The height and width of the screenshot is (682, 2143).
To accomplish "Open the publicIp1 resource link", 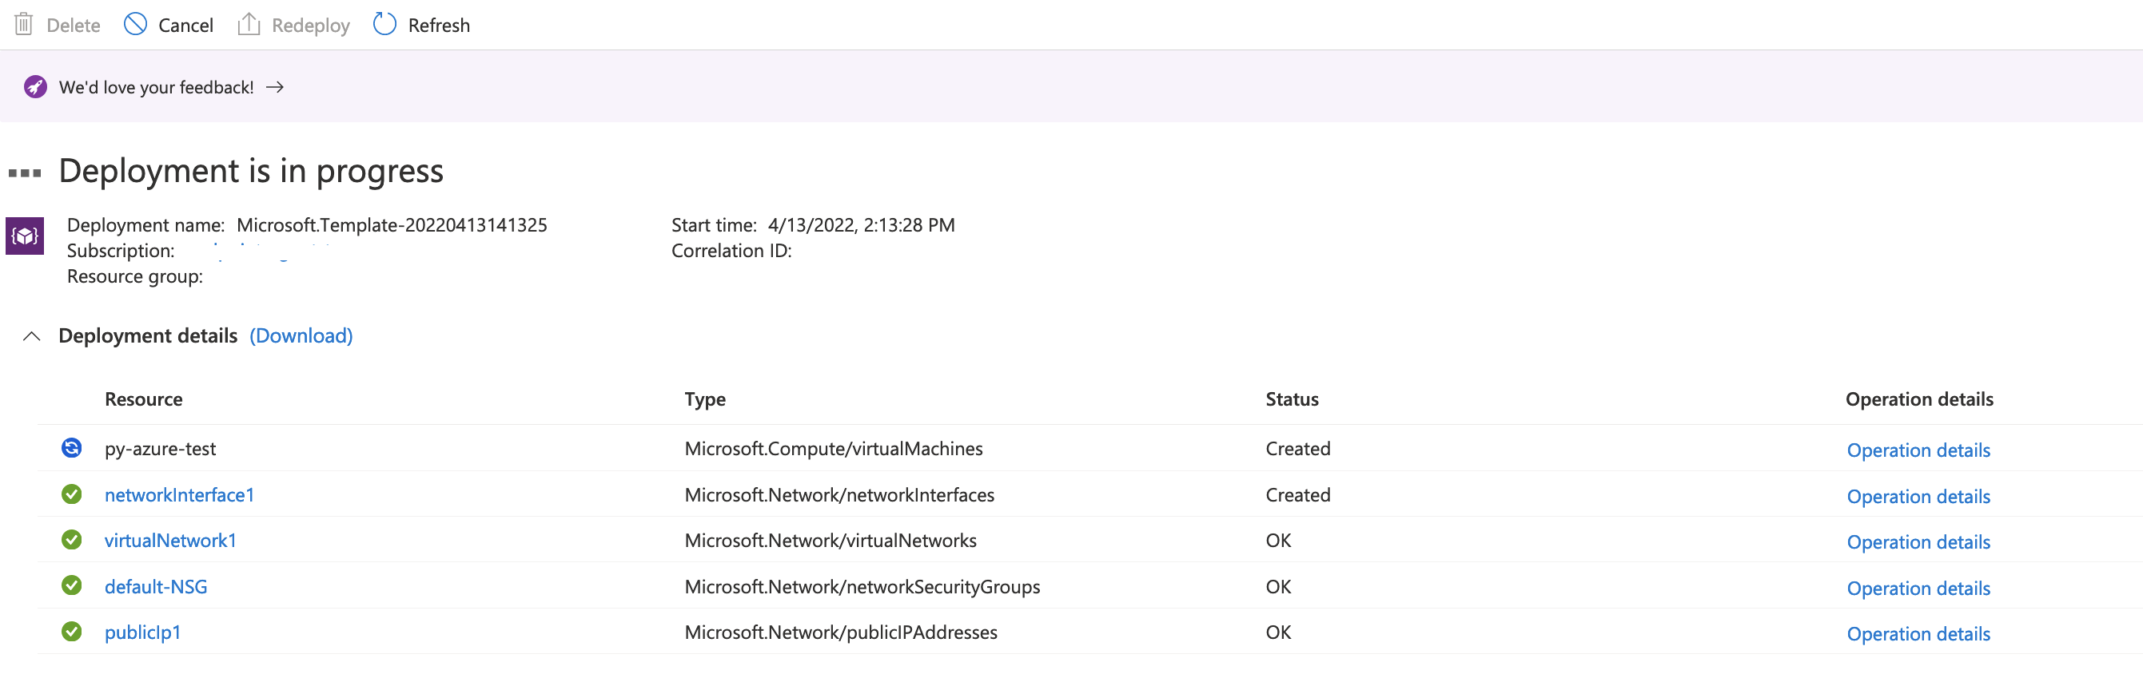I will tap(142, 632).
